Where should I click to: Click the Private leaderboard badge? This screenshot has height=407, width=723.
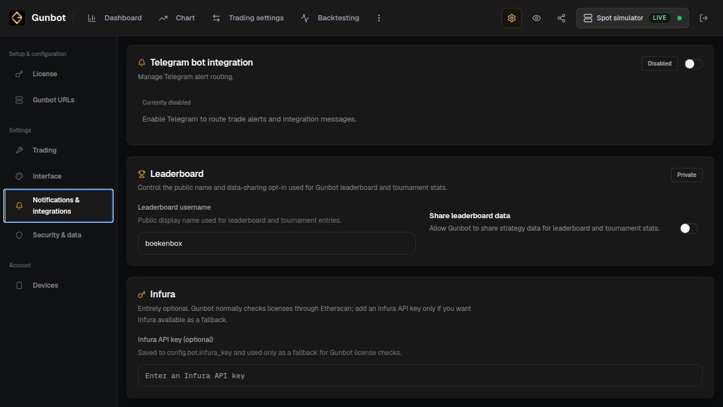pyautogui.click(x=687, y=175)
